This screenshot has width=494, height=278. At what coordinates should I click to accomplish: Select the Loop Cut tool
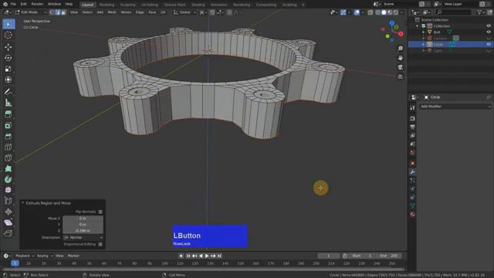(x=8, y=147)
